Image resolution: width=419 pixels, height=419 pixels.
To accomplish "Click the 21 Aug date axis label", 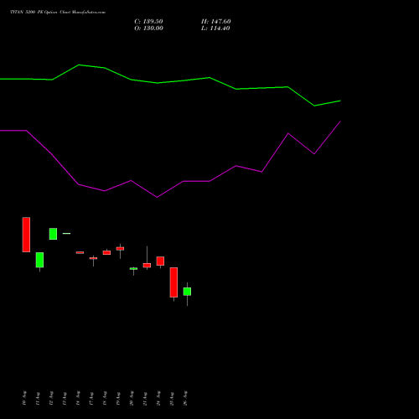I will (x=145, y=398).
